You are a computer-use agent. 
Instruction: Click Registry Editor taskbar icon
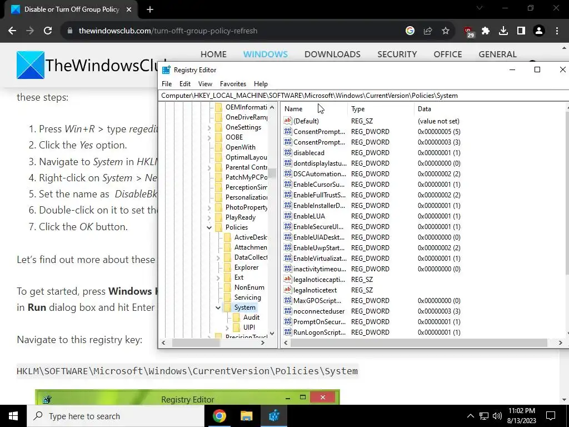coord(274,416)
